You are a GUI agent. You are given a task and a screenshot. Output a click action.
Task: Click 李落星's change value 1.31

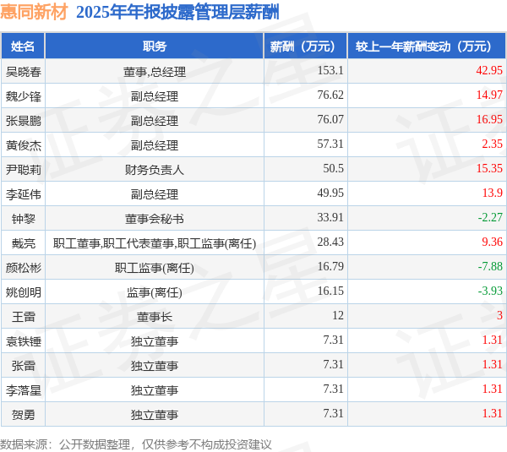pos(492,389)
